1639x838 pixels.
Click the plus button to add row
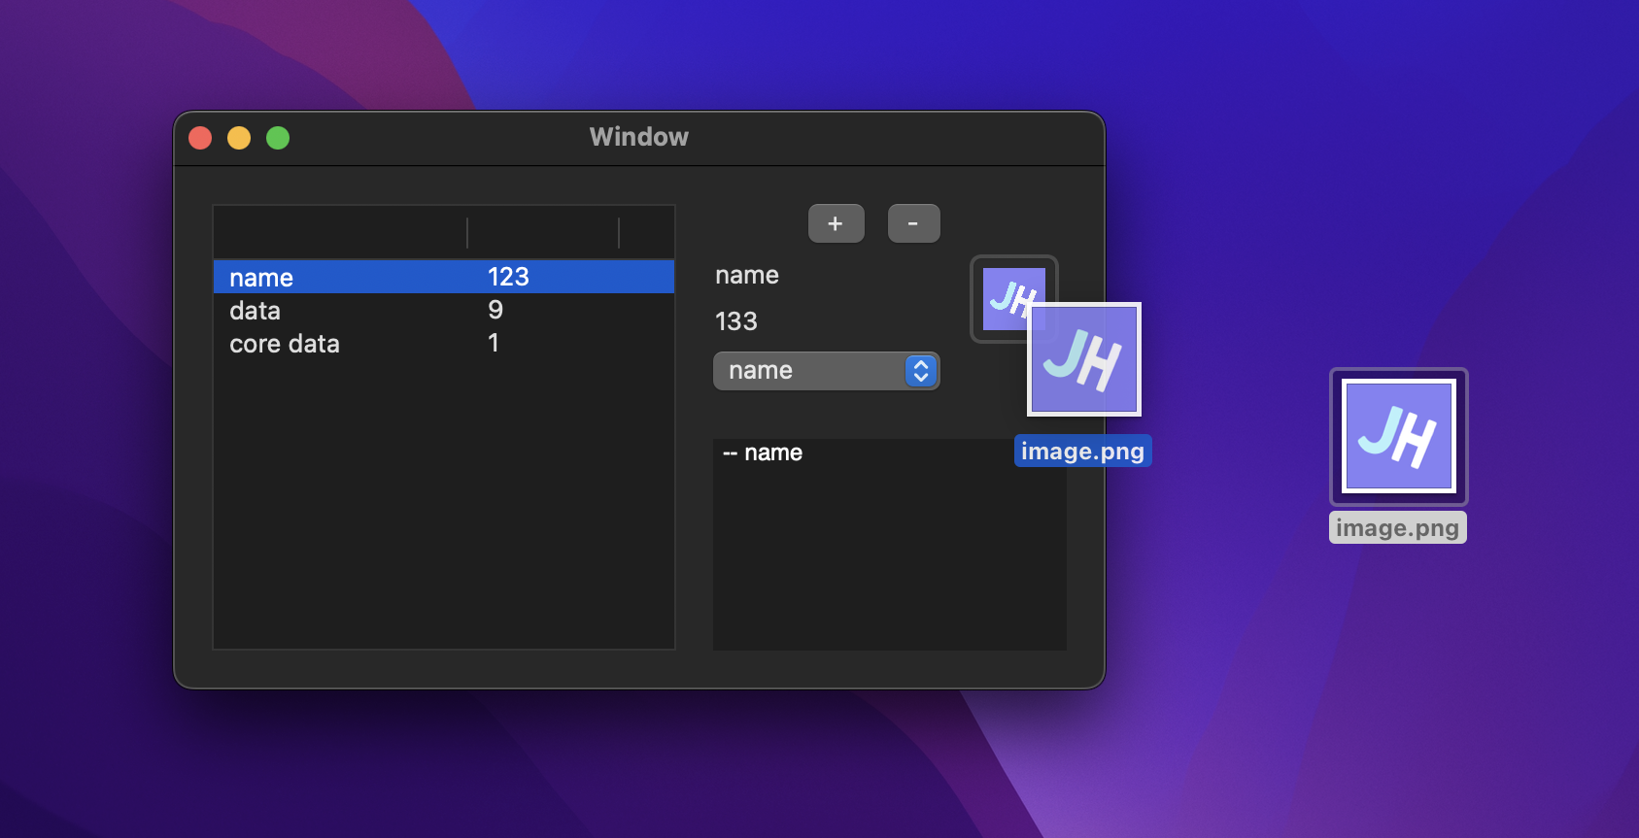pyautogui.click(x=836, y=223)
